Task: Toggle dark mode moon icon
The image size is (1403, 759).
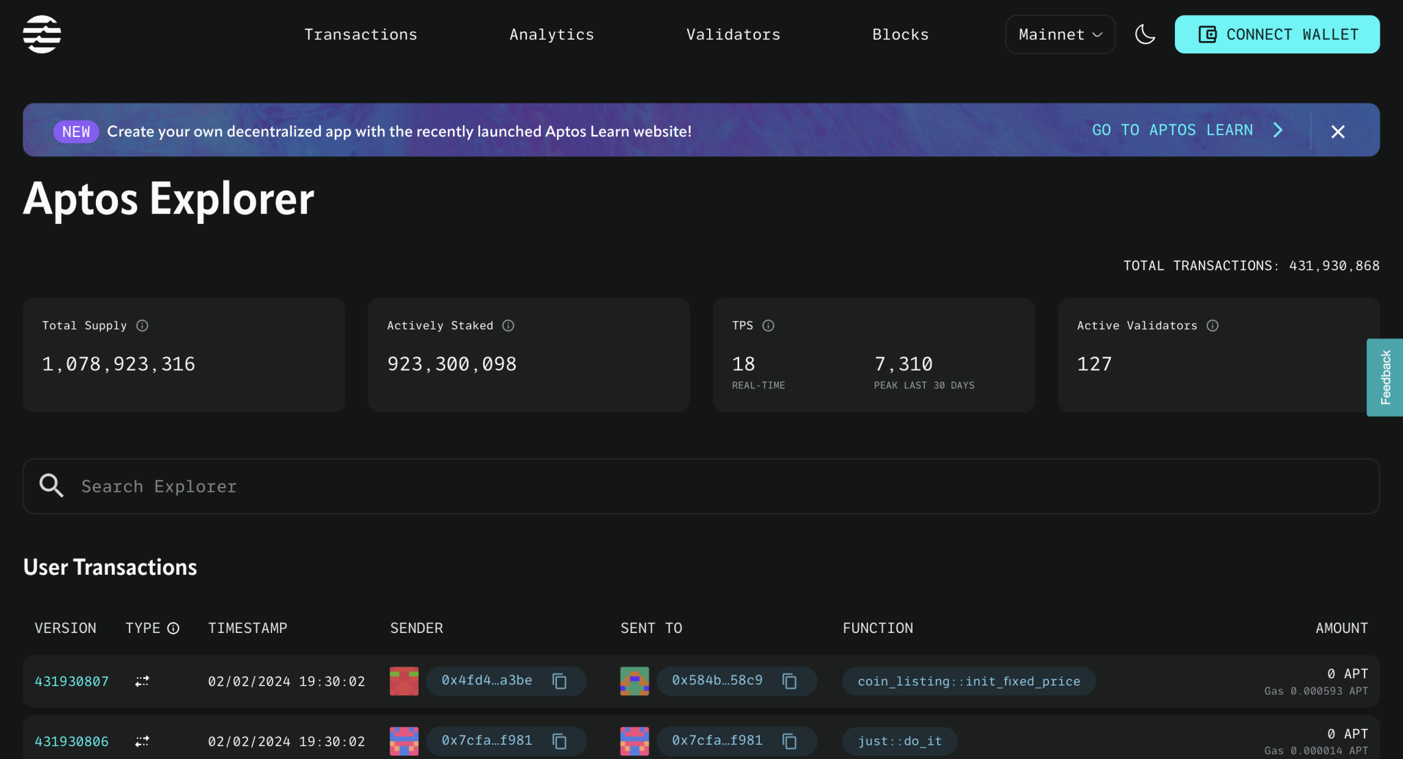Action: click(1145, 34)
